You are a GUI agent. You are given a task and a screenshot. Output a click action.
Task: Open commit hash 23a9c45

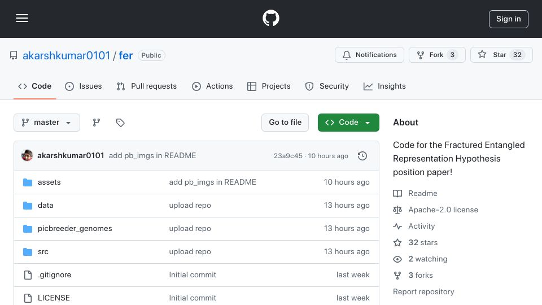pos(288,156)
